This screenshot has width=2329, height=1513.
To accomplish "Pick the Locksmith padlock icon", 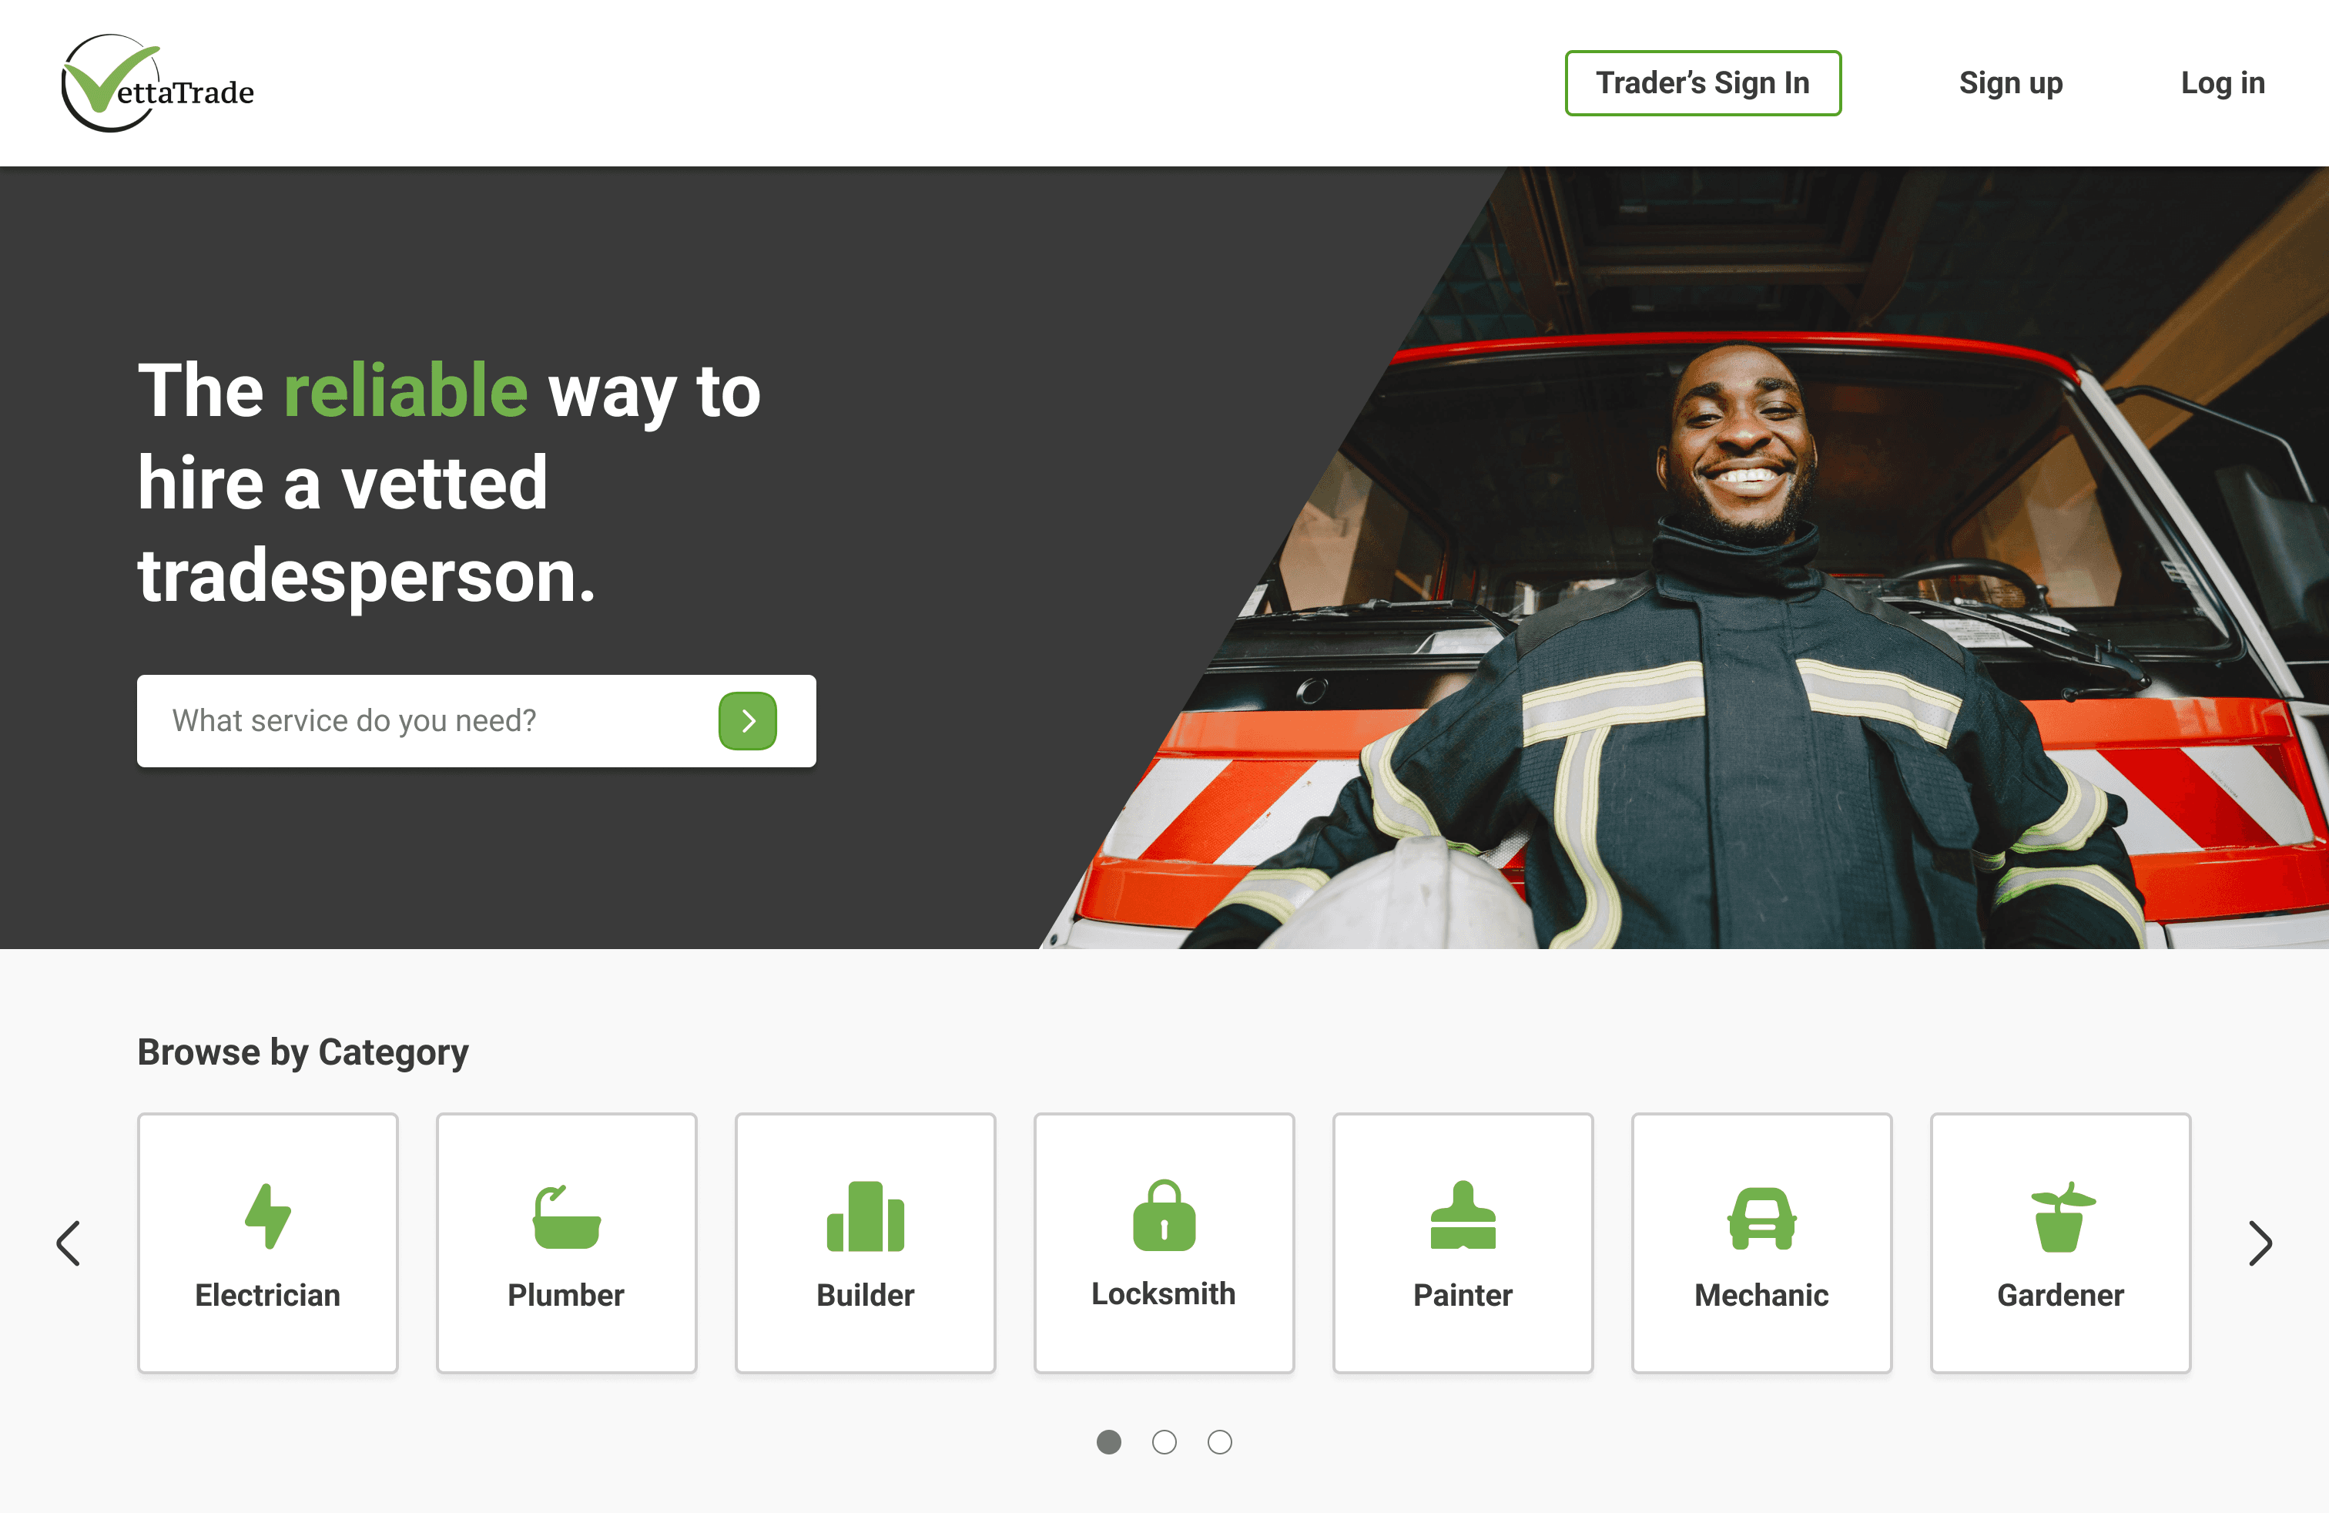I will 1164,1215.
